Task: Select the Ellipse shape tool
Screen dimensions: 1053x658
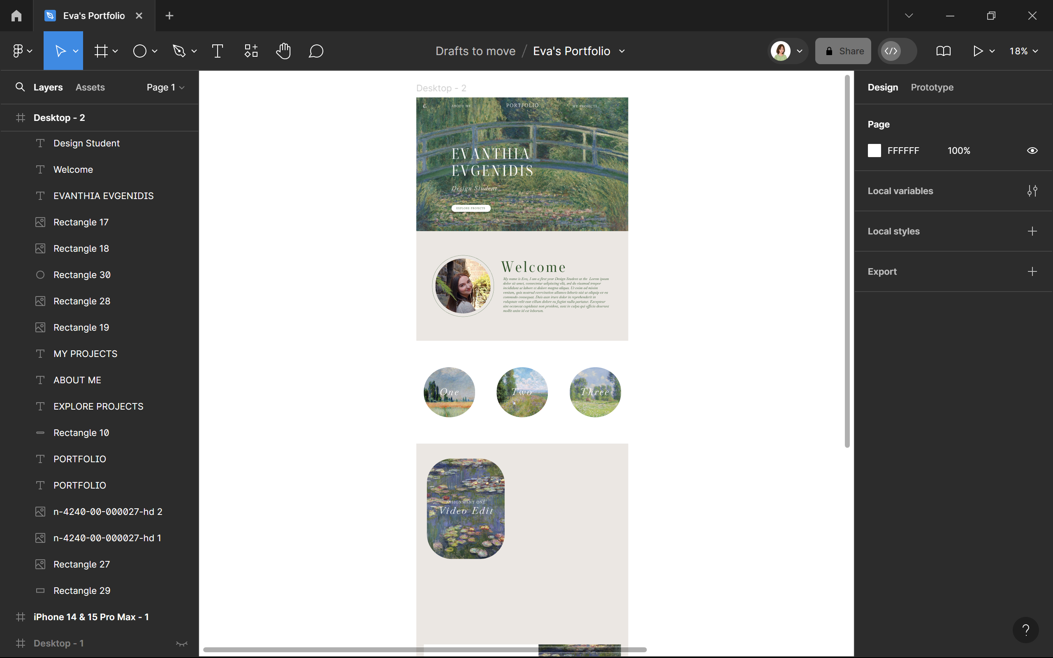Action: tap(140, 51)
